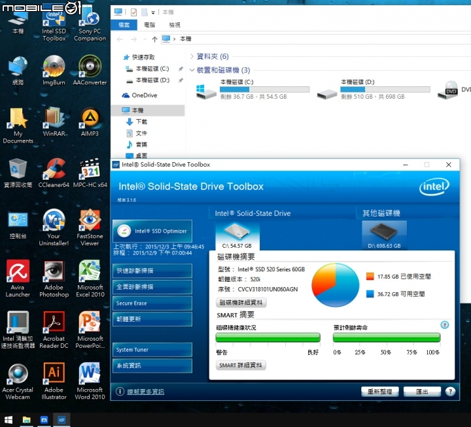Click the Explorer address bar showing 本機

315,39
